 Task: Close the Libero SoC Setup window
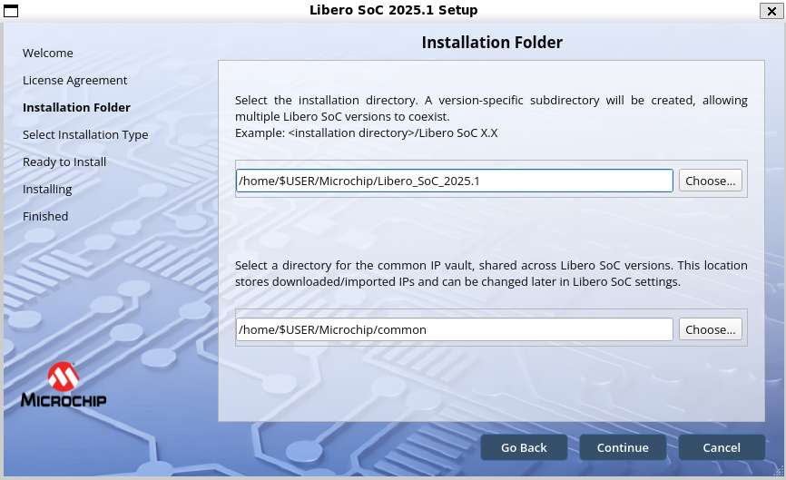771,11
